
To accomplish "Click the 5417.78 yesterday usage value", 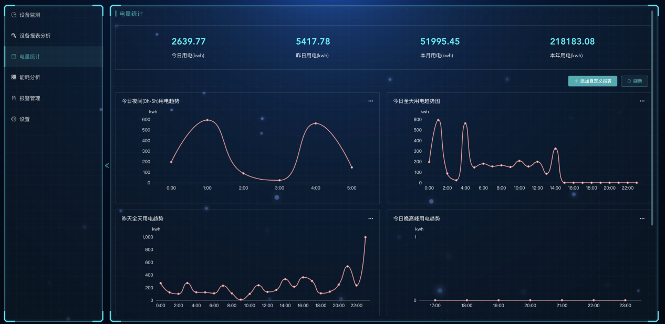I will point(313,41).
